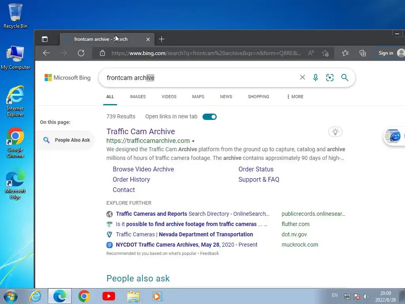Open Traffic Cameras and Reports result
Viewport: 405px width, 304px height.
(x=193, y=214)
